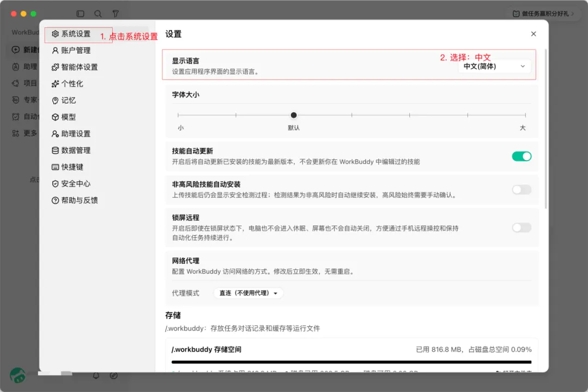The height and width of the screenshot is (392, 588).
Task: Open the 做任务赢积分好礼 banner button
Action: (543, 14)
